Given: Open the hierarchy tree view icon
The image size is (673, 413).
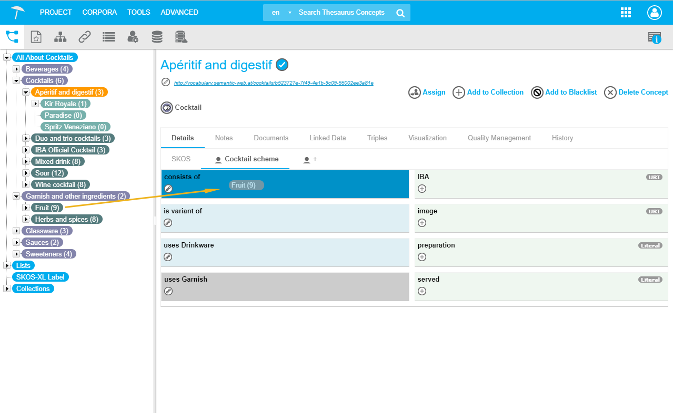Looking at the screenshot, I should point(61,37).
